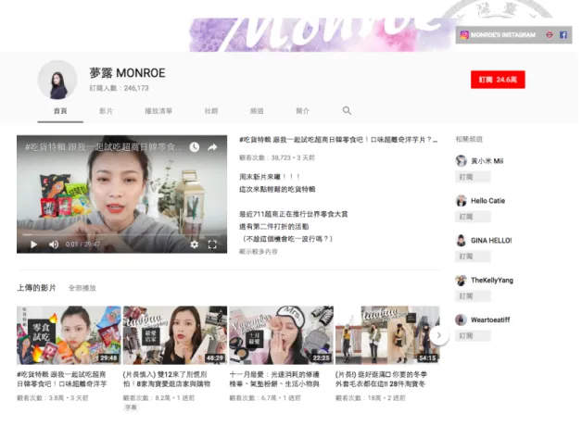This screenshot has width=582, height=426.
Task: Click the 0:01 / 29:47 time display
Action: 82,244
